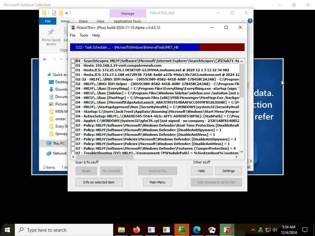
Task: Check O4 Run Sidebar entry checkbox
Action: coord(73,93)
